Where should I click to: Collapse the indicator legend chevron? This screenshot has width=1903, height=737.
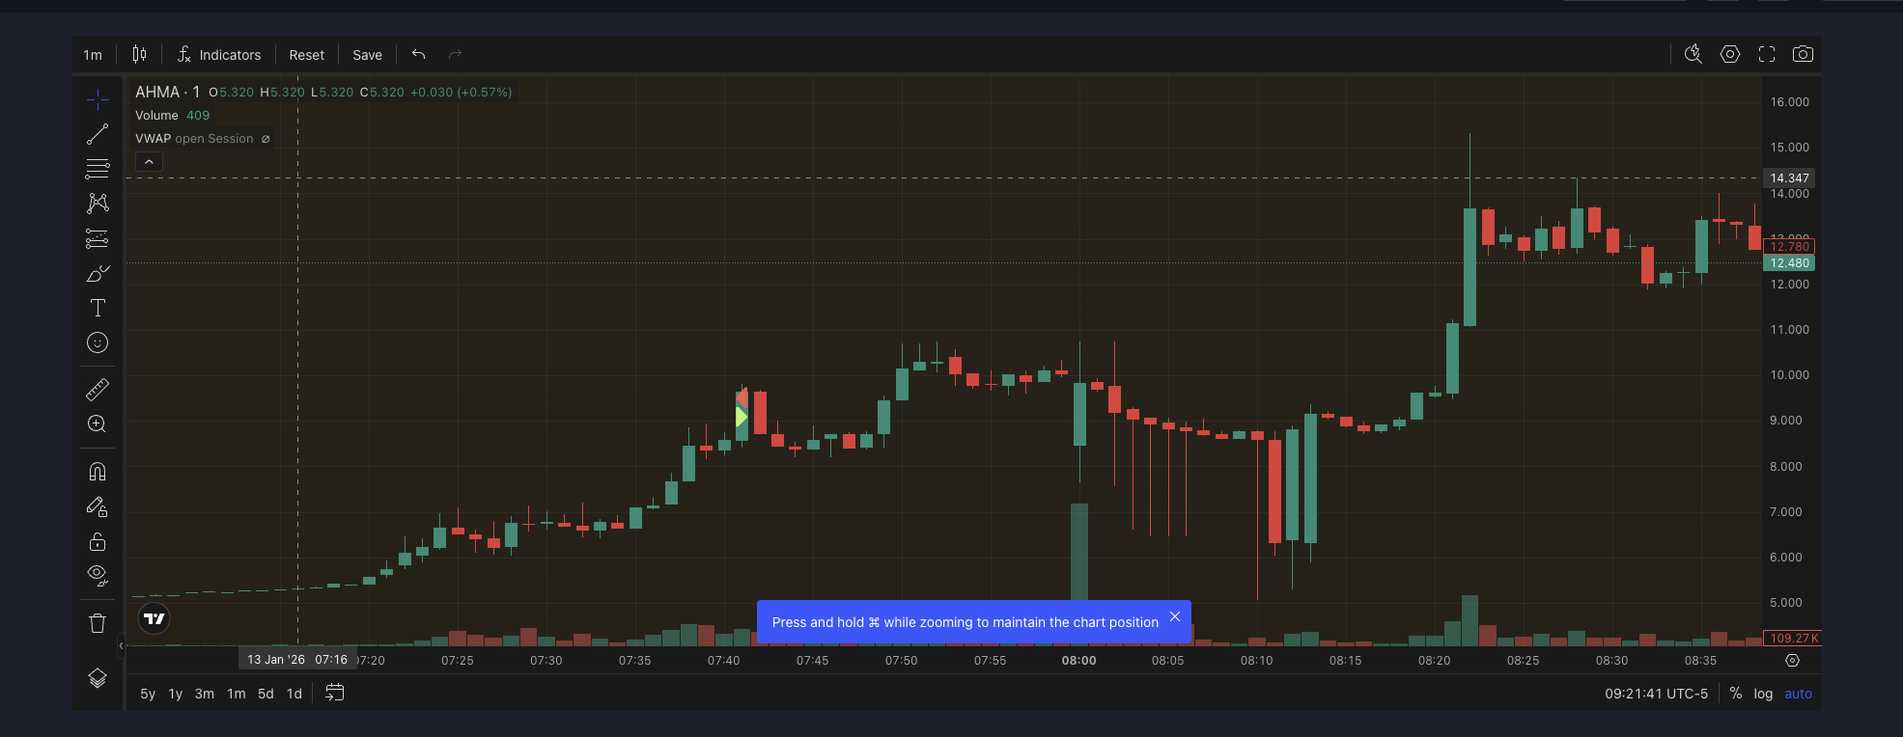click(x=149, y=162)
